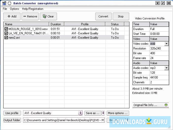Sort by the Status column header
173x130 pixels.
115,24
